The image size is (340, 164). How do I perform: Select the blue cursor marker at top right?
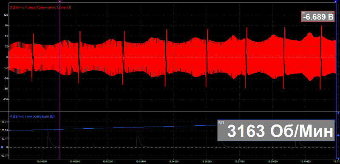click(335, 1)
